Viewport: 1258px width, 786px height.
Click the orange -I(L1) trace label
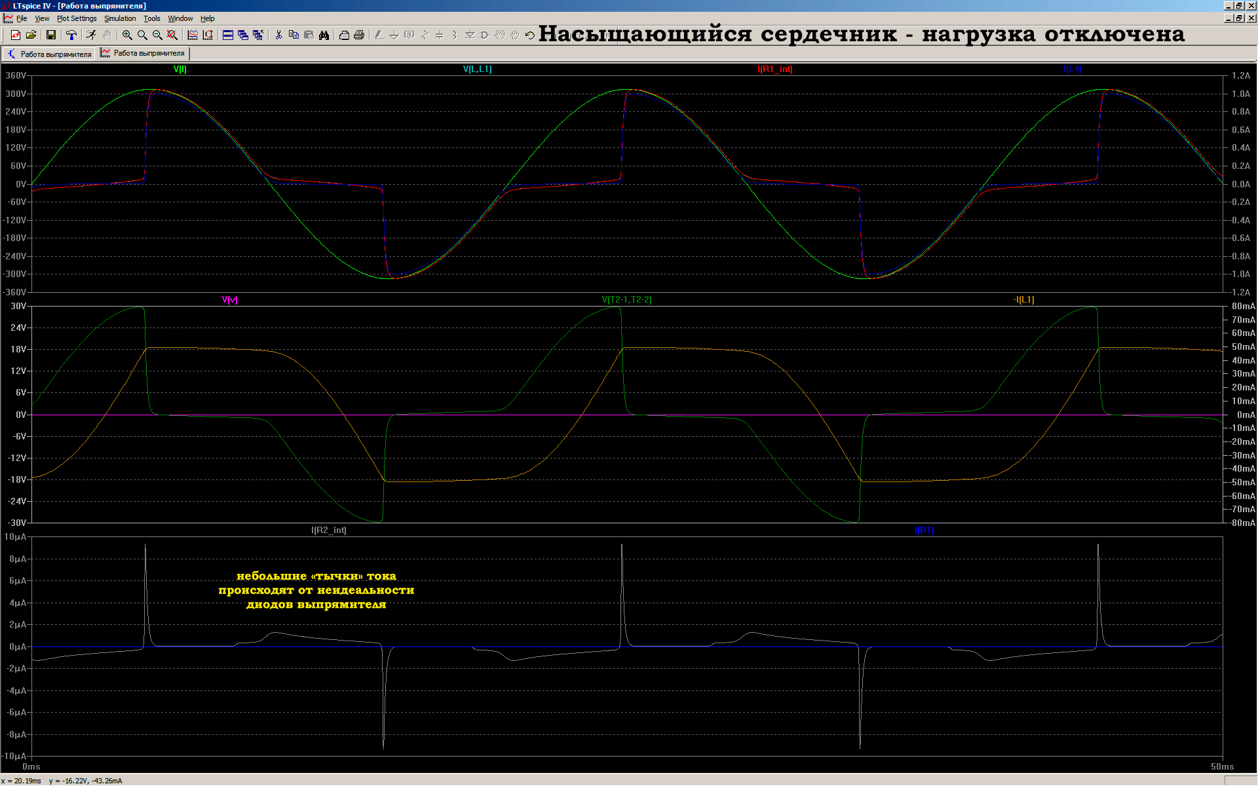[x=1024, y=299]
